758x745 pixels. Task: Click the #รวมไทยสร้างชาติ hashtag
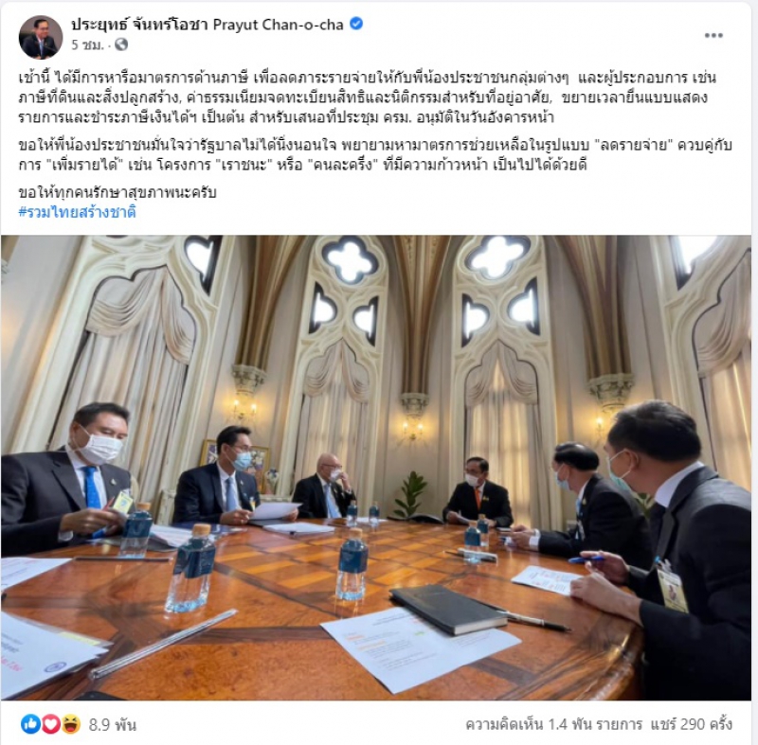(x=78, y=212)
